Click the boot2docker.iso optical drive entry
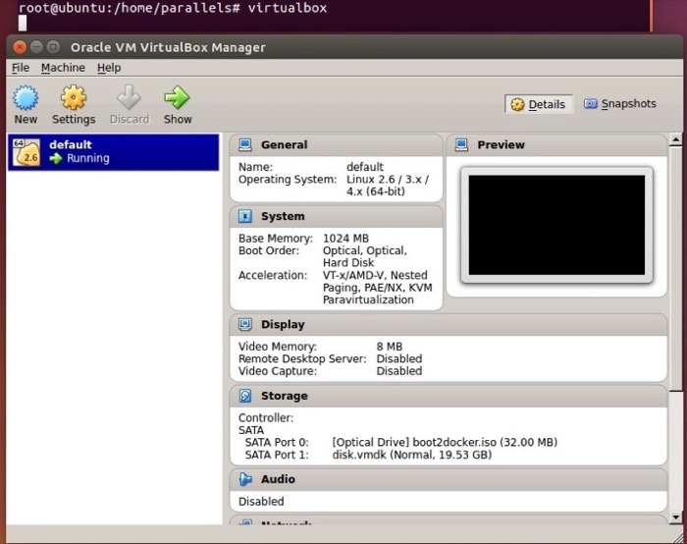687x544 pixels. tap(445, 442)
